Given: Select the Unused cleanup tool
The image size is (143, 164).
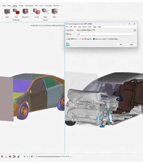Looking at the screenshot, I should coord(37,13).
